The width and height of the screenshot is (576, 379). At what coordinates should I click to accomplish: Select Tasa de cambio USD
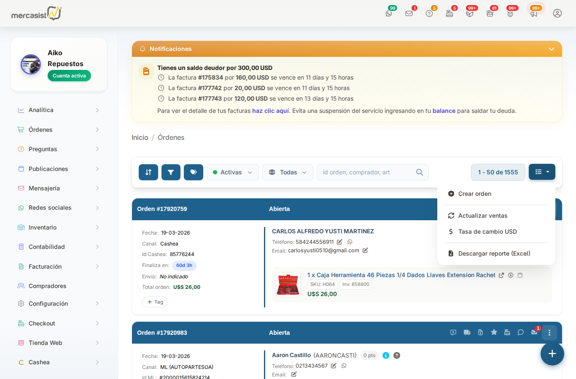point(496,232)
